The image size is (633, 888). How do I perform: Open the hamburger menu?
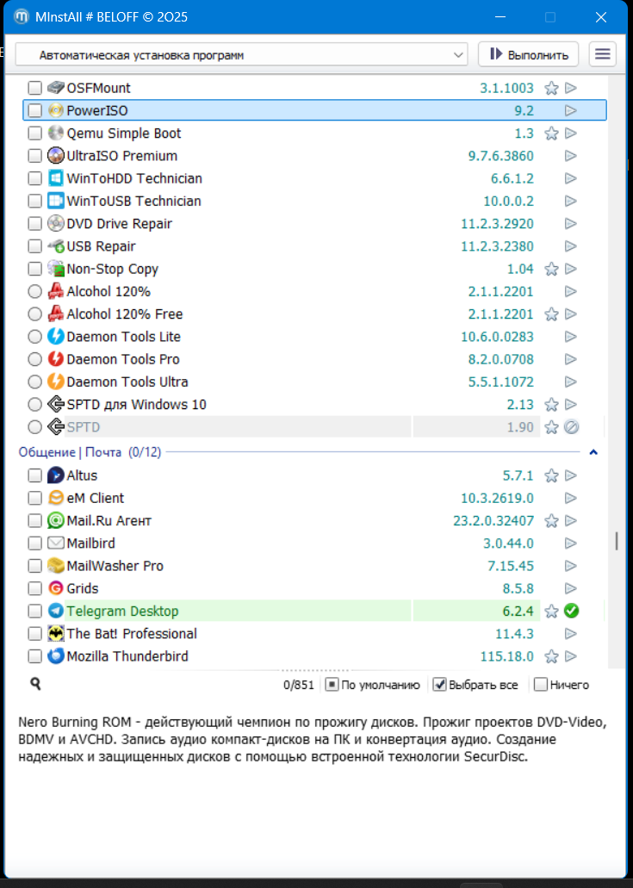(603, 54)
